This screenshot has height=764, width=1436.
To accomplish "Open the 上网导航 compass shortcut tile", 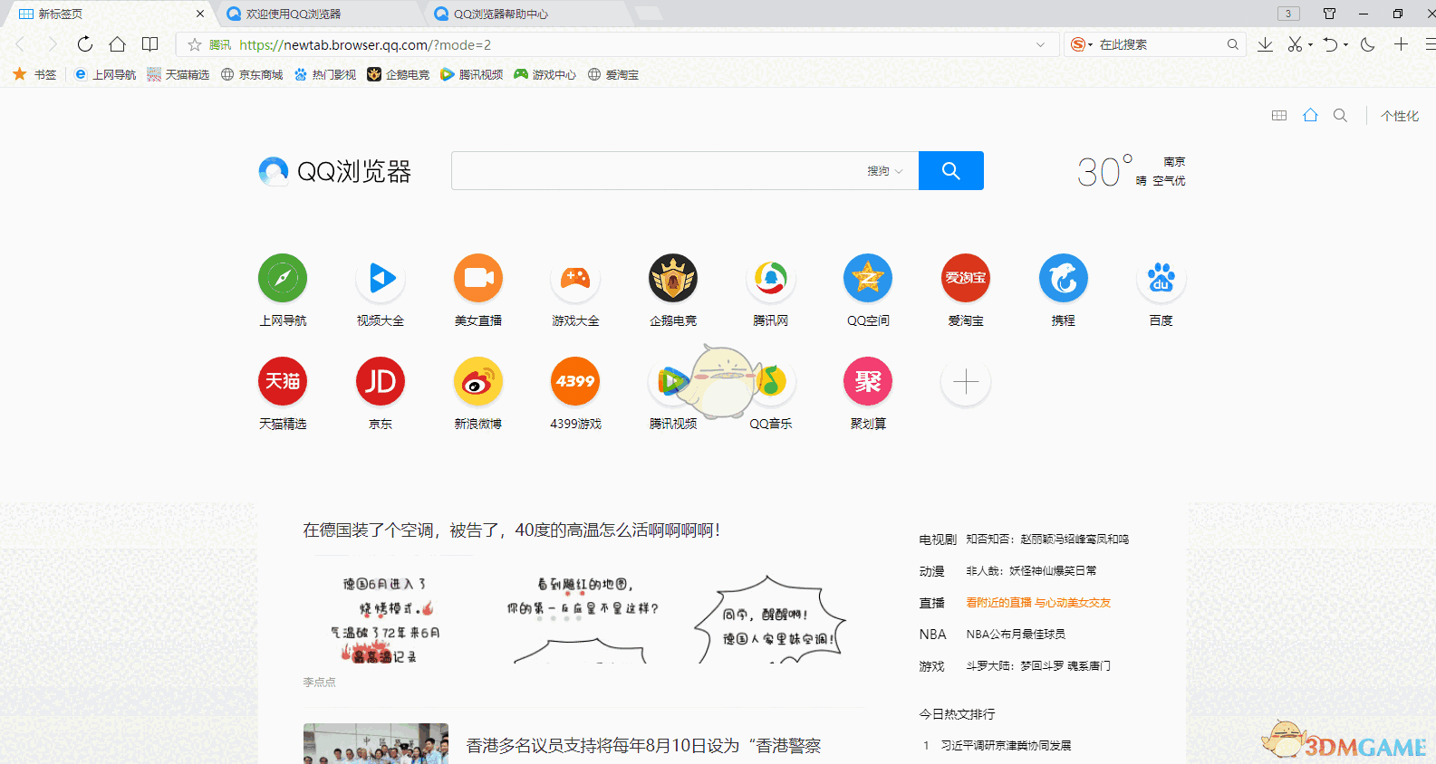I will [x=283, y=278].
